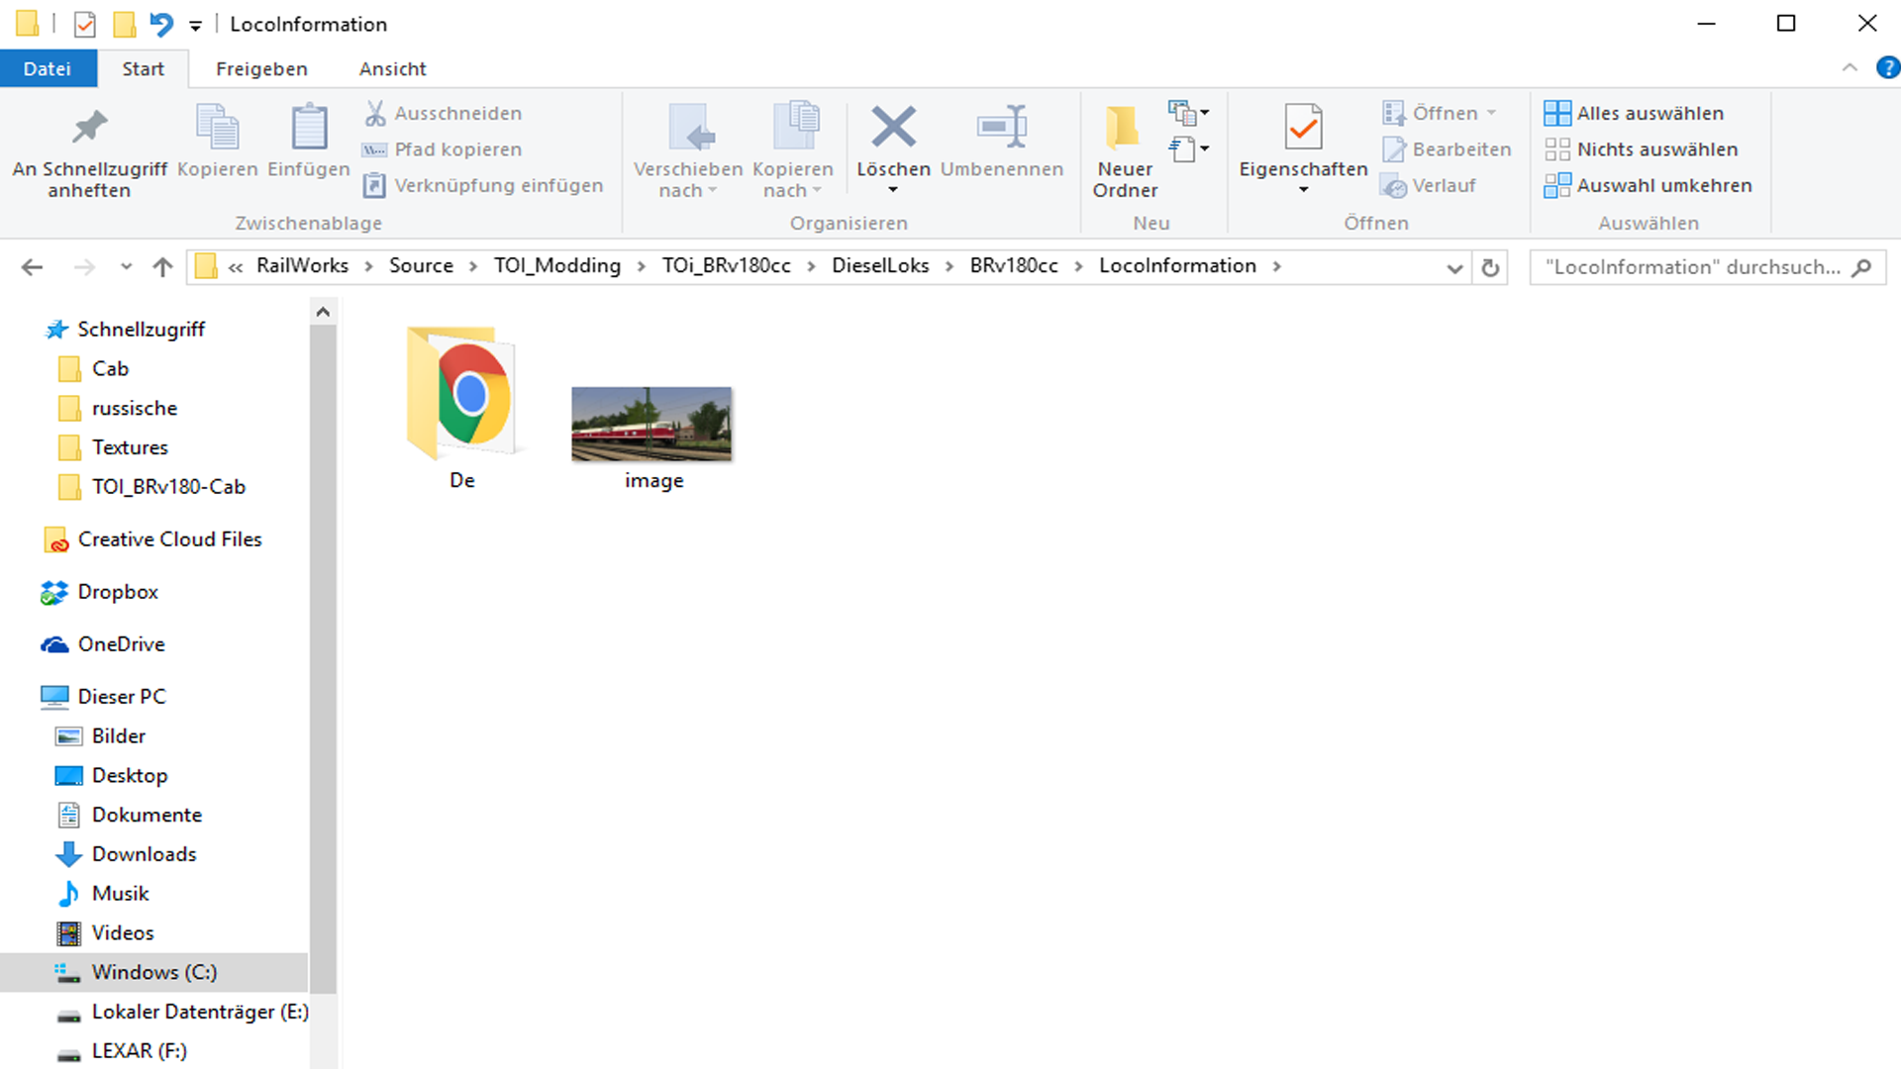
Task: Open recent locations dropdown chevron
Action: coord(126,267)
